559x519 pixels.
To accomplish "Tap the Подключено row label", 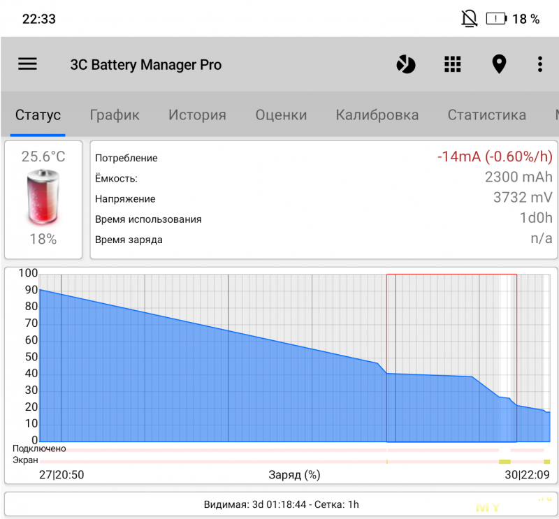I will point(39,448).
